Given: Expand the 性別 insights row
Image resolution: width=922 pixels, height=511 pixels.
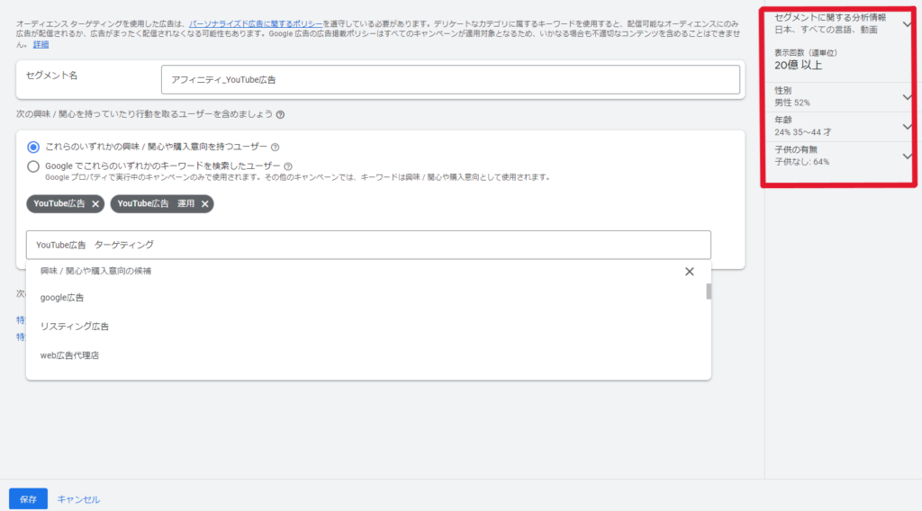Looking at the screenshot, I should pyautogui.click(x=907, y=97).
